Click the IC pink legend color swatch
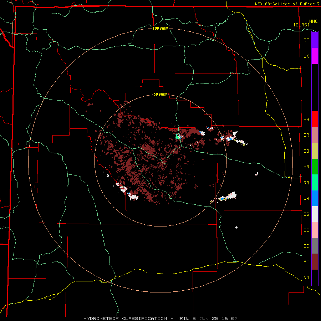This screenshot has height=321, width=321. click(315, 230)
